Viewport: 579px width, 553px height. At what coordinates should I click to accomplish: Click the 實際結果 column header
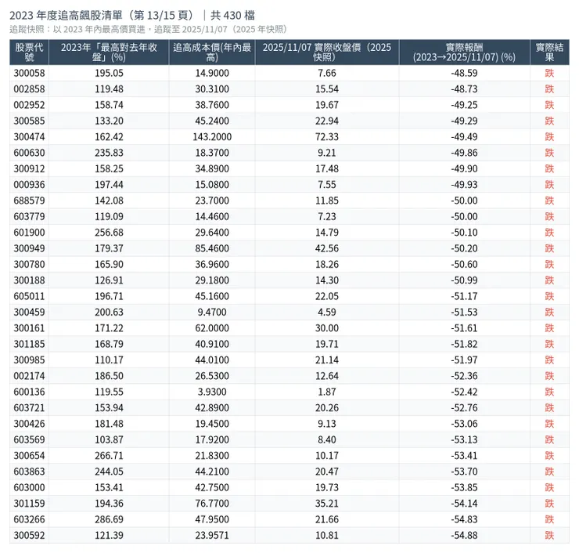[549, 52]
